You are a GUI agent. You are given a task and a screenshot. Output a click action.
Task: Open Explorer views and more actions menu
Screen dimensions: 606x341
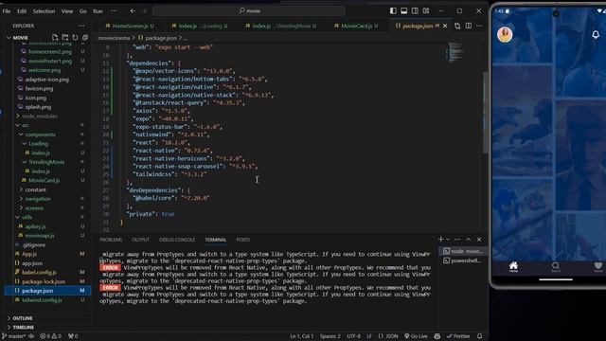point(81,26)
